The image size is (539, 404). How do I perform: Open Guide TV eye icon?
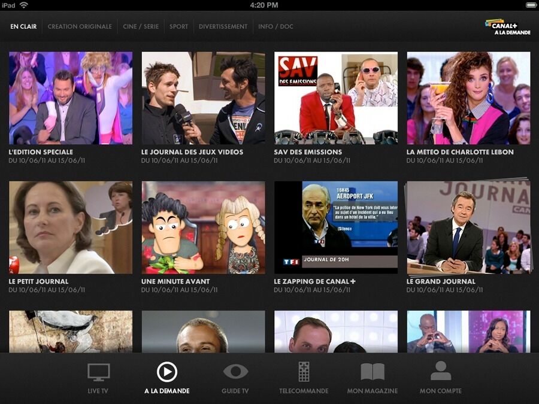pyautogui.click(x=235, y=372)
